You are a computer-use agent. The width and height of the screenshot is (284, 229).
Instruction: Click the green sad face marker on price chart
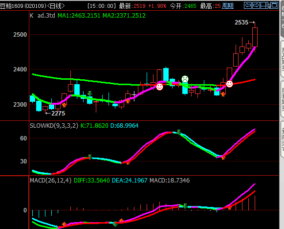[x=185, y=79]
